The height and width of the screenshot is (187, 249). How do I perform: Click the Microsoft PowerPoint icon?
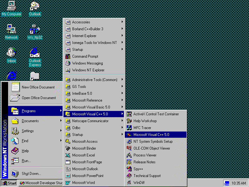coord(68,176)
